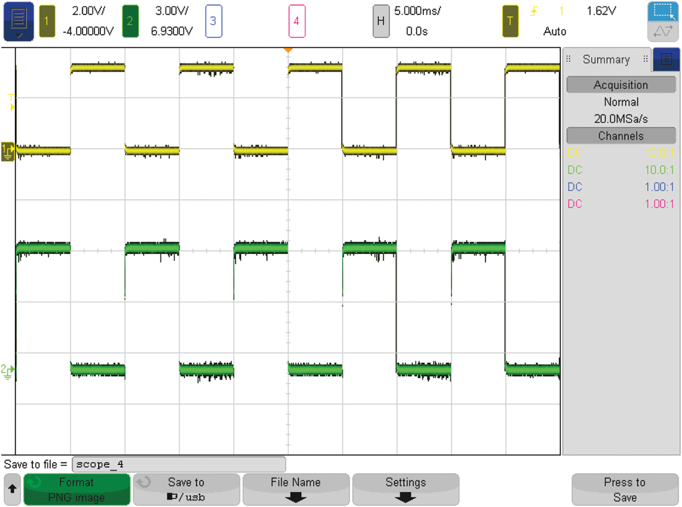Enable channel 3 blue button
This screenshot has height=507, width=682.
213,21
